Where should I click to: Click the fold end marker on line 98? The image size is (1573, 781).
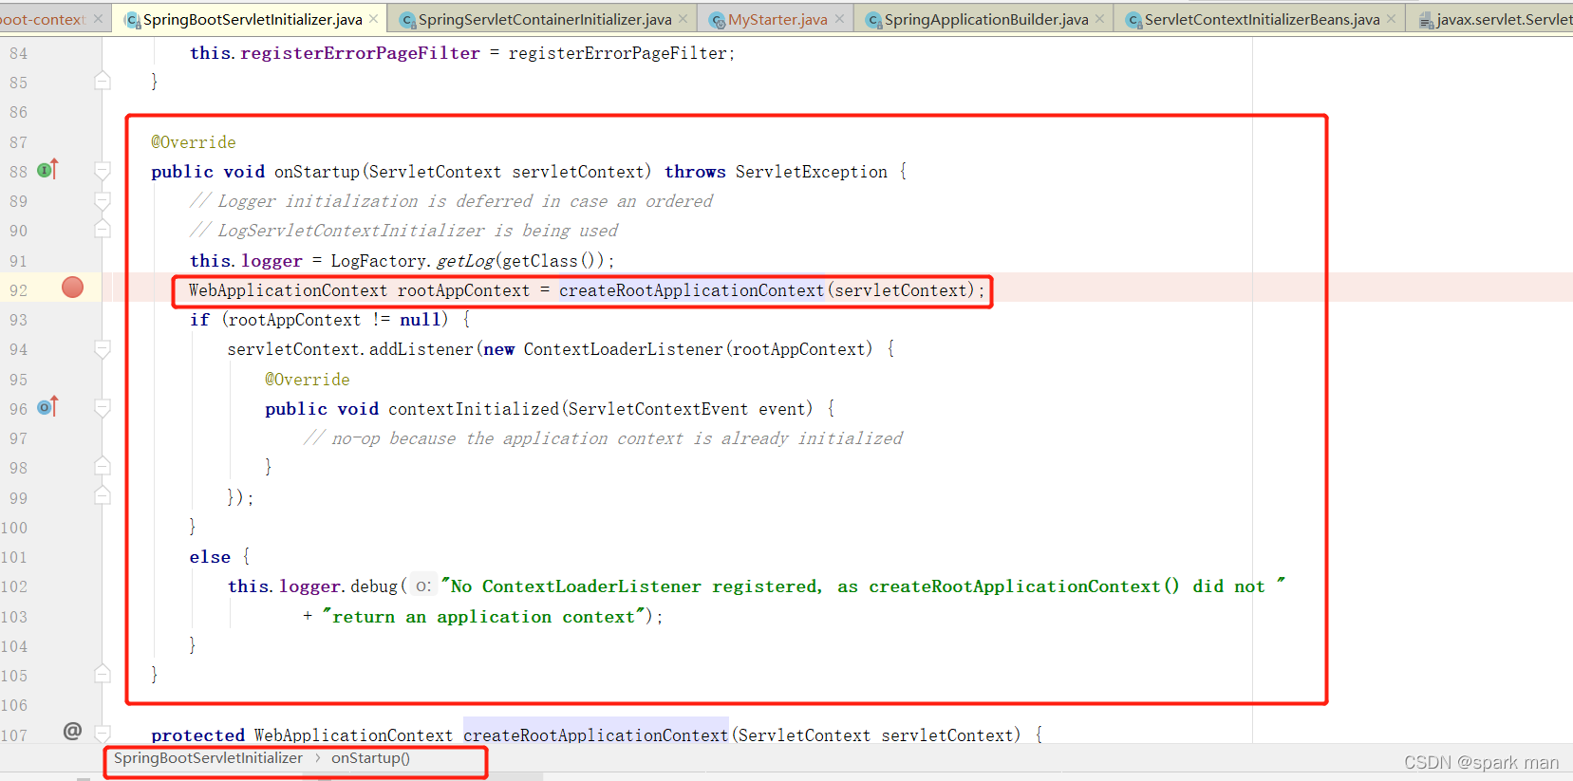tap(103, 467)
